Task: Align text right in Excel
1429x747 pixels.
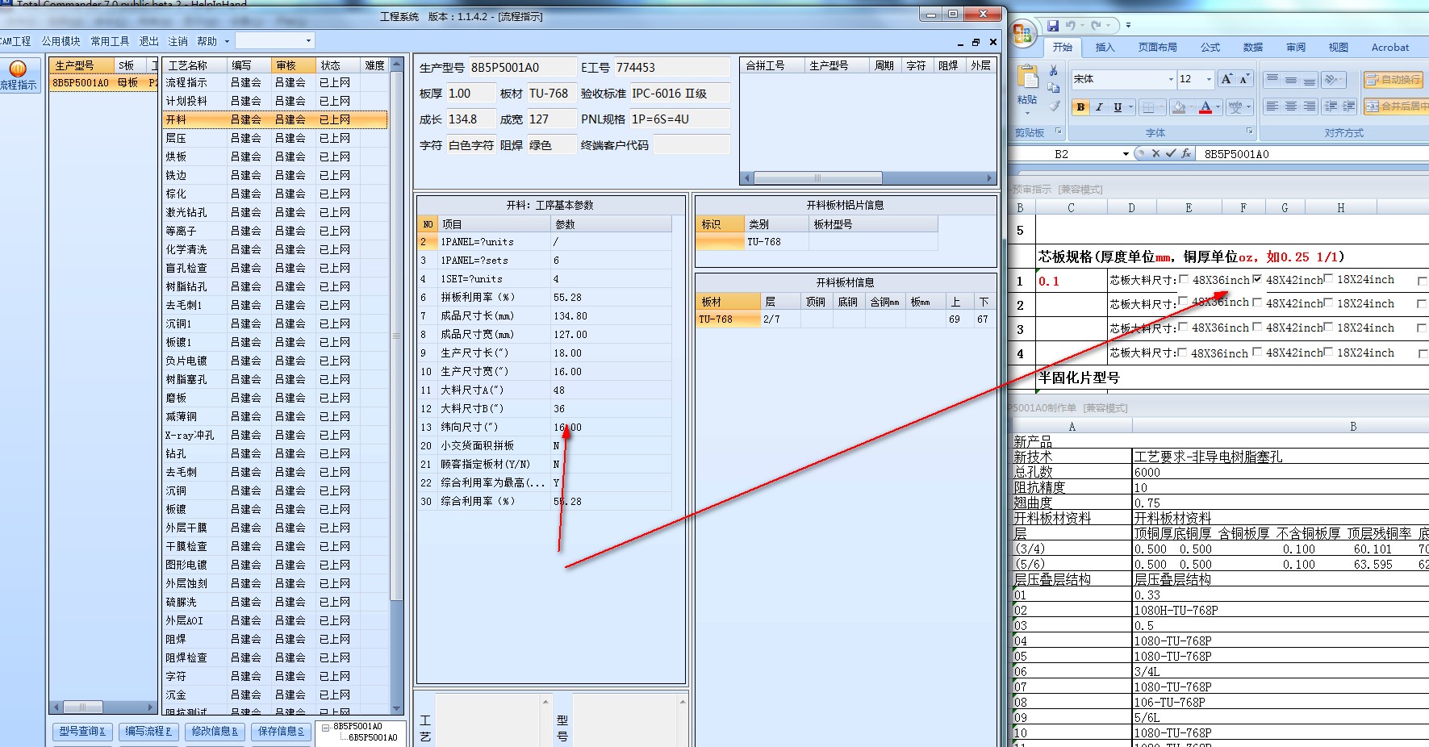Action: coord(1310,106)
